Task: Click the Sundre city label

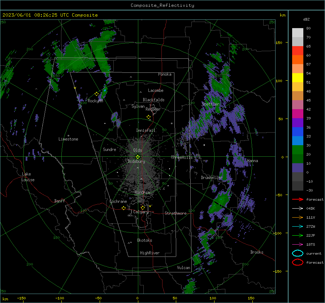Action: [109, 149]
